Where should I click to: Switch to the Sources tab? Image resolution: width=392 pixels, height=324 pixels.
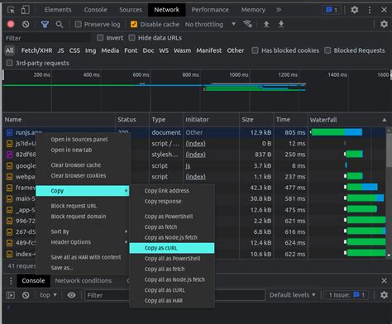pos(131,10)
